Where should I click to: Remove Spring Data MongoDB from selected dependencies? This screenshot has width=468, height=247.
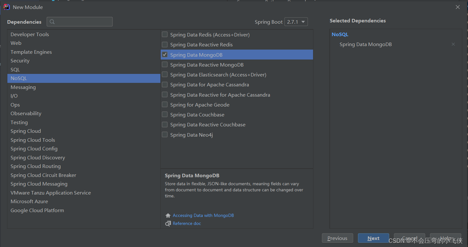pos(453,44)
